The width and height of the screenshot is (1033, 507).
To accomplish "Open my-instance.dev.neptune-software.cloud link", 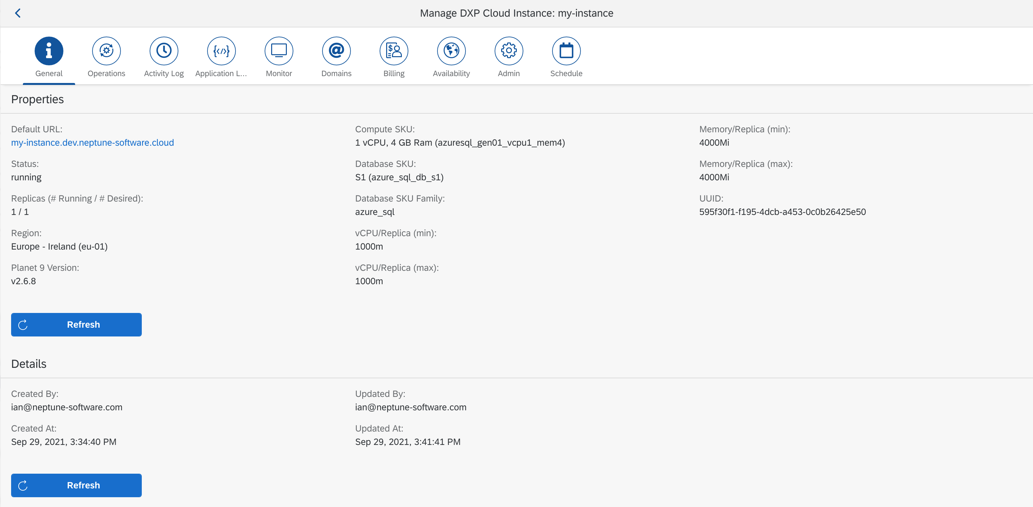I will point(93,143).
